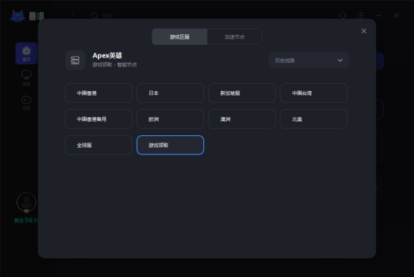
Task: Select the 中国香港 region
Action: pyautogui.click(x=99, y=93)
